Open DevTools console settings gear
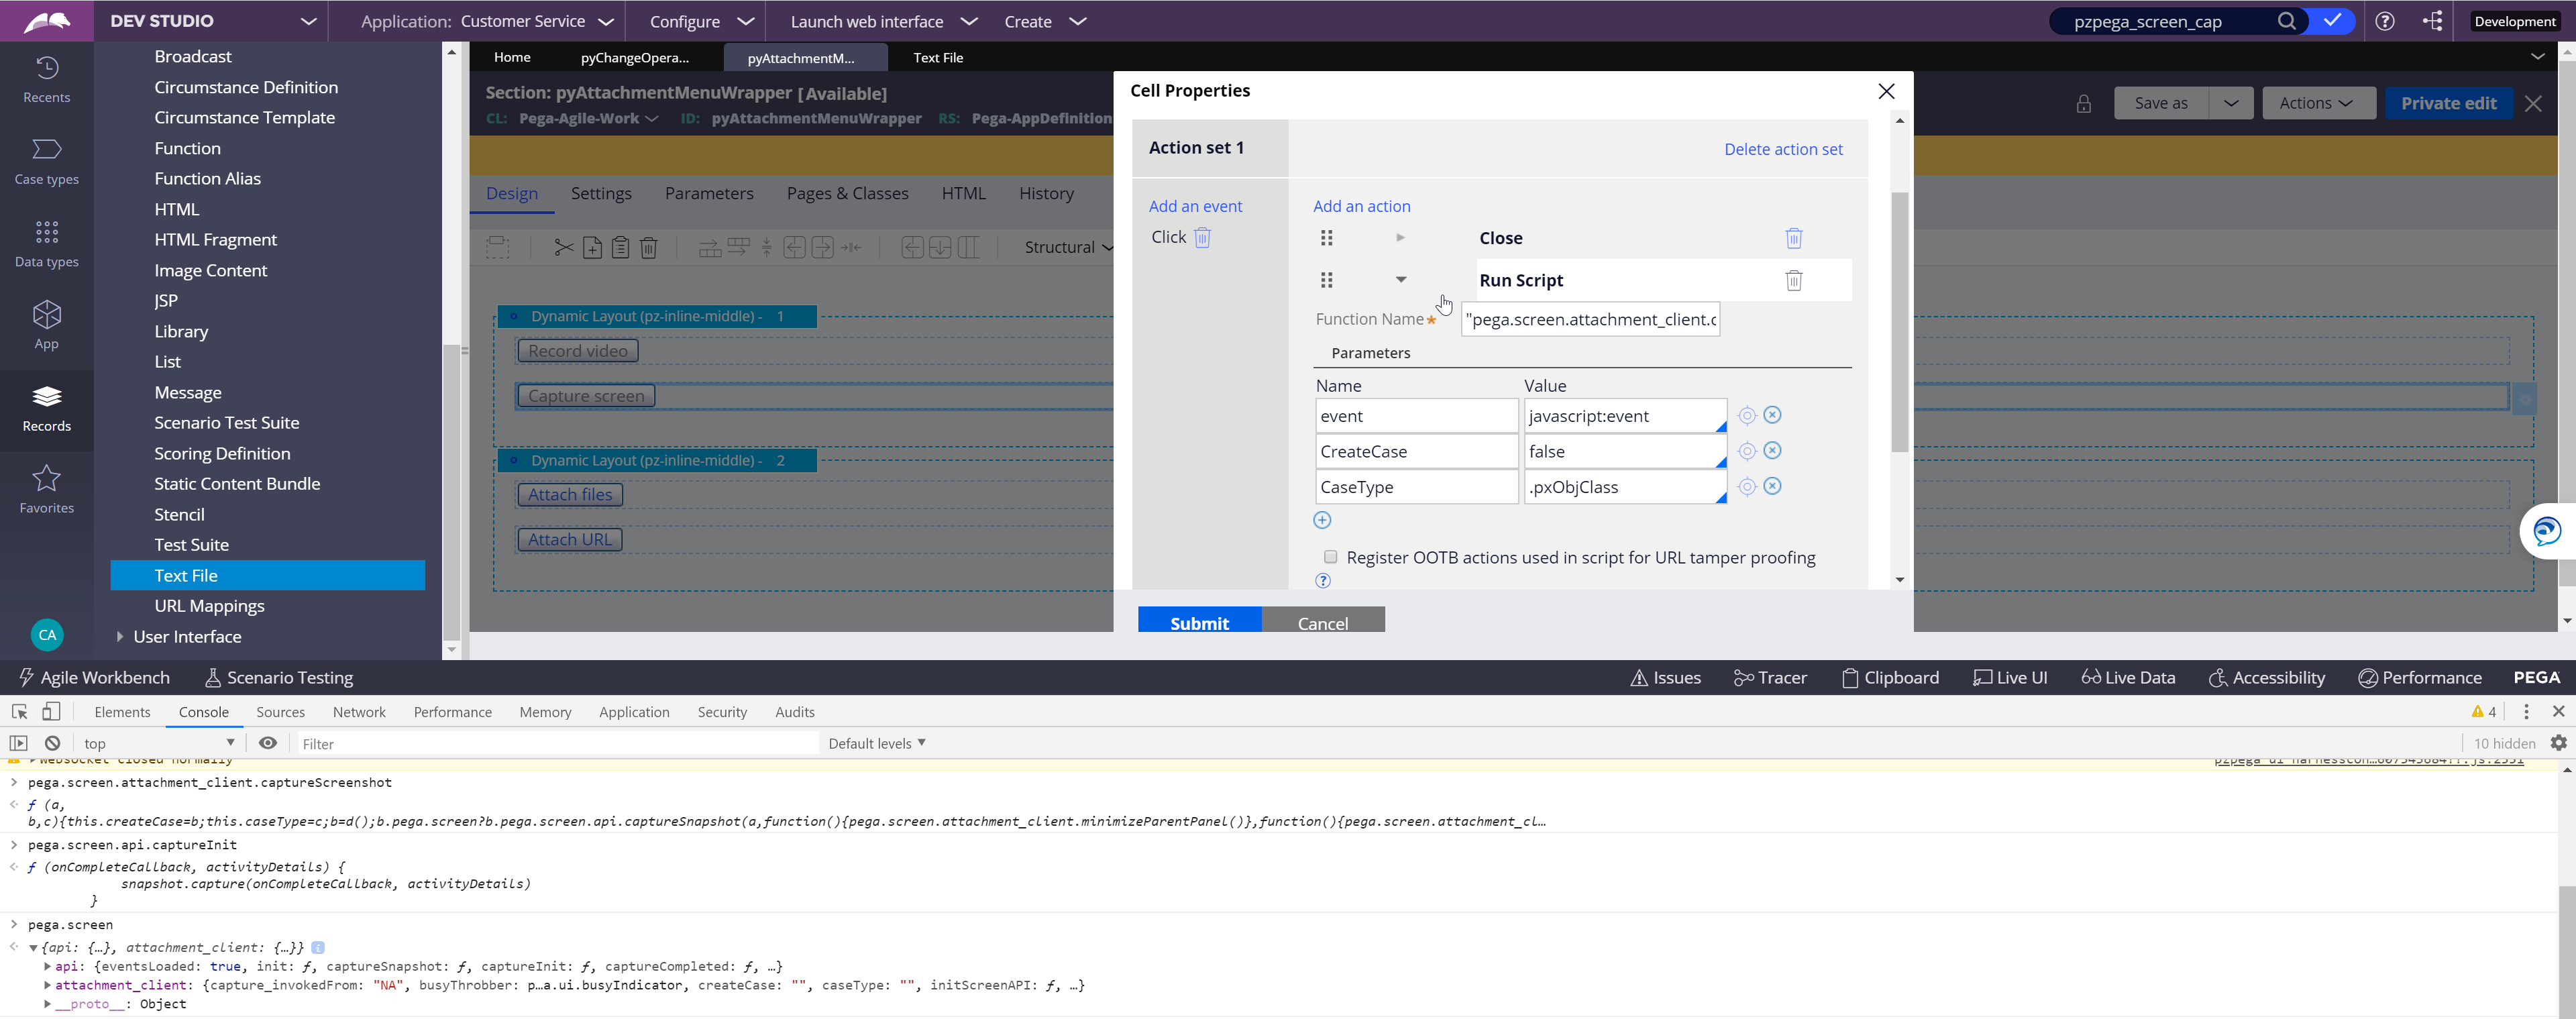This screenshot has width=2576, height=1019. (x=2559, y=743)
